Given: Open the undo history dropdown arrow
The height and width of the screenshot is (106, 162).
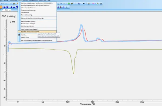Looking at the screenshot, I should [4, 4].
